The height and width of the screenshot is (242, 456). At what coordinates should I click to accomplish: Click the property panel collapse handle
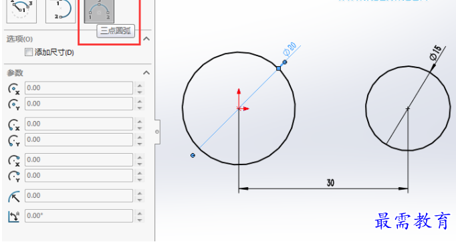tap(157, 132)
